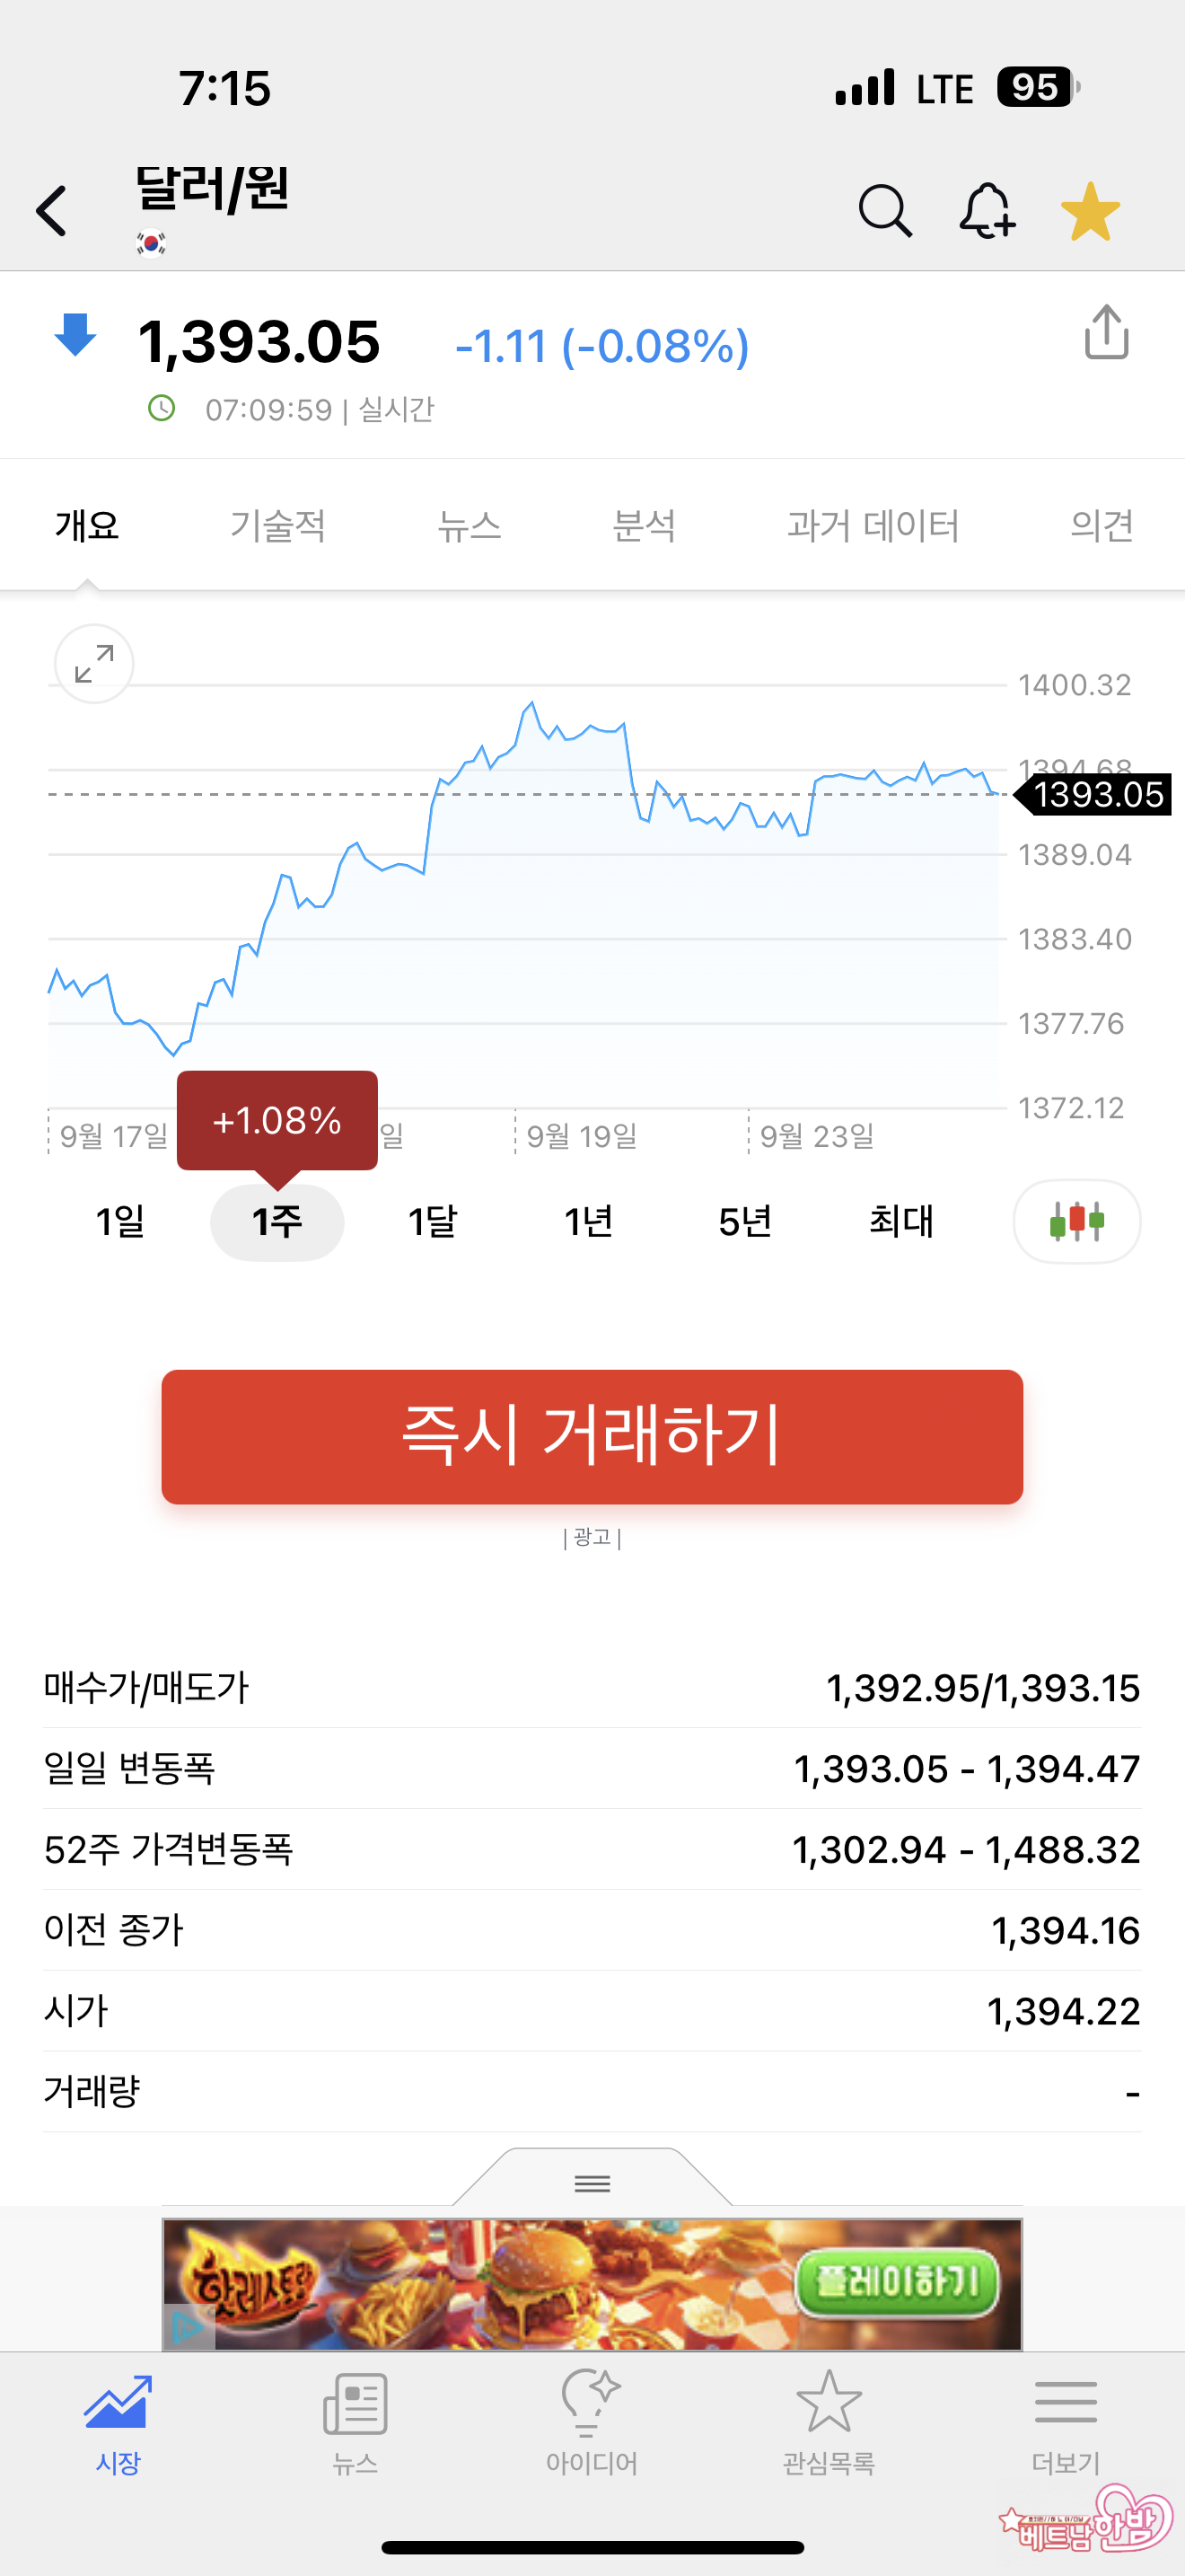
Task: Switch to candlestick chart type
Action: (x=1076, y=1221)
